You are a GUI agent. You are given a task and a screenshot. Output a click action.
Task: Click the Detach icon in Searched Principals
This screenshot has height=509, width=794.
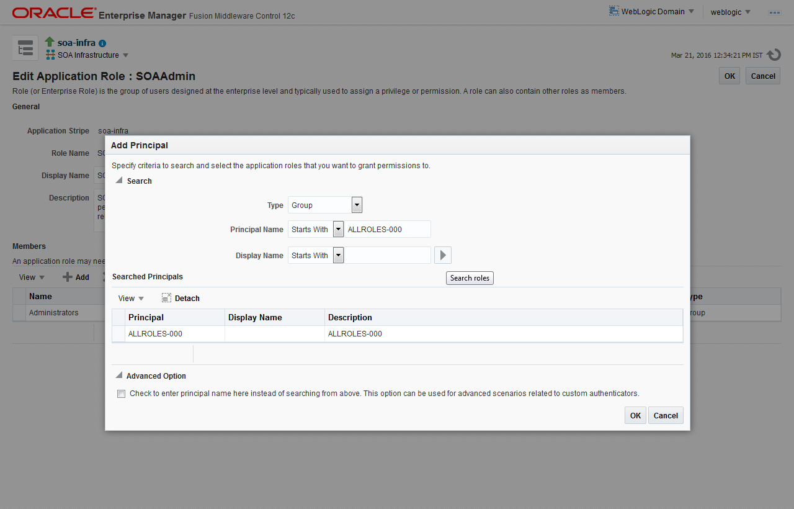click(166, 298)
